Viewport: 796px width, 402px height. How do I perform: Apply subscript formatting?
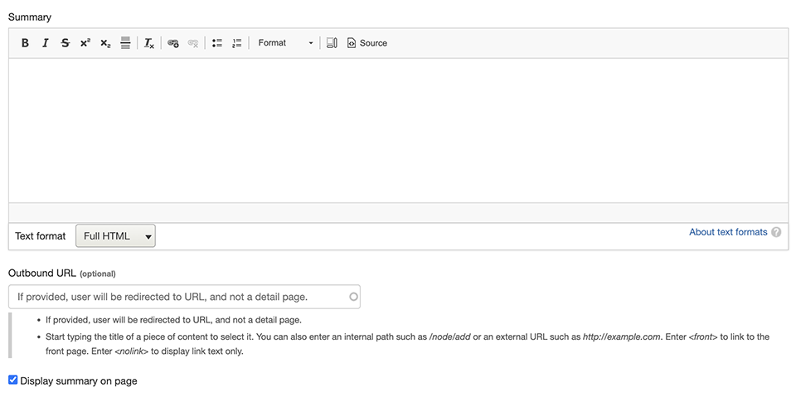tap(105, 43)
